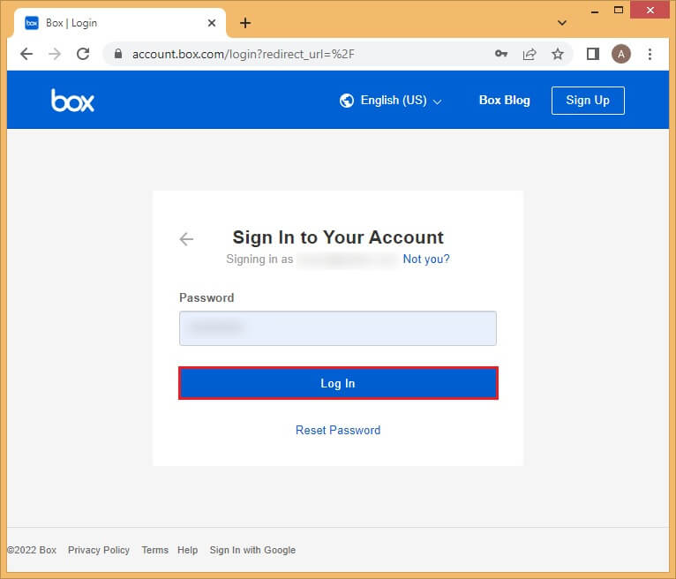
Task: Open the Box Blog link
Action: (505, 101)
